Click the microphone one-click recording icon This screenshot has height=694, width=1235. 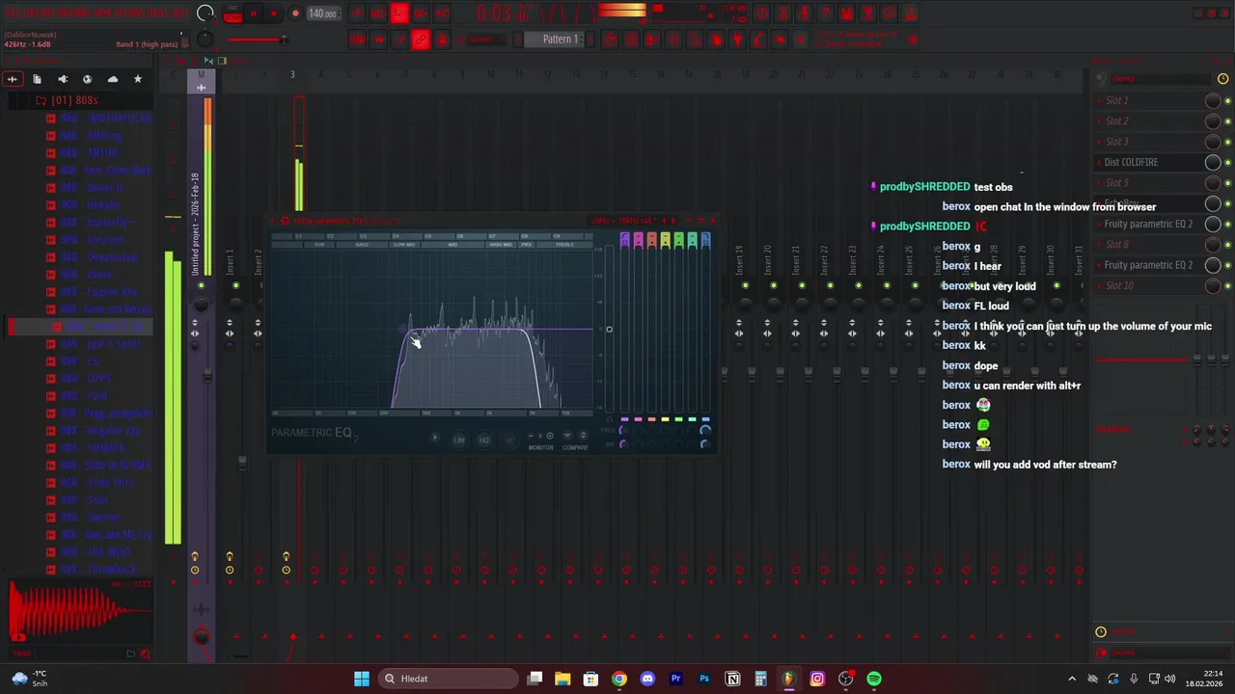805,13
